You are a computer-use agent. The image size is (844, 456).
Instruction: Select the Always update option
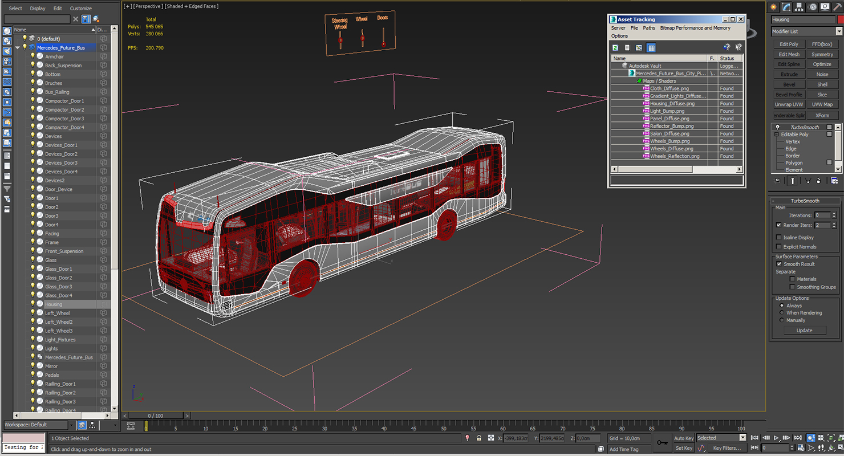pyautogui.click(x=782, y=306)
